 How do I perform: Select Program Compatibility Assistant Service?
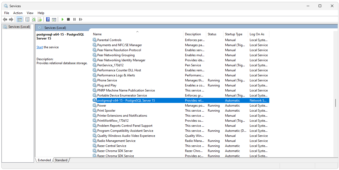pos(125,131)
